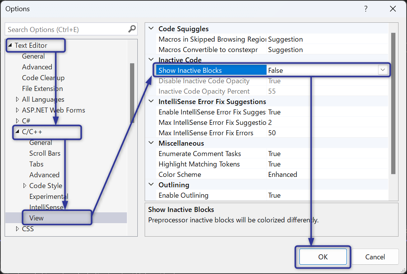The image size is (407, 274).
Task: Collapse the Miscellaneous section
Action: [151, 143]
